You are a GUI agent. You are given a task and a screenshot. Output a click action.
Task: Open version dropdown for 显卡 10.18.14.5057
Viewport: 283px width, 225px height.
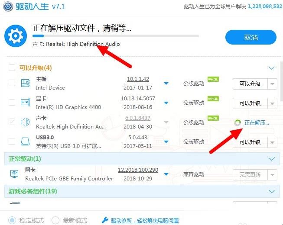[166, 103]
